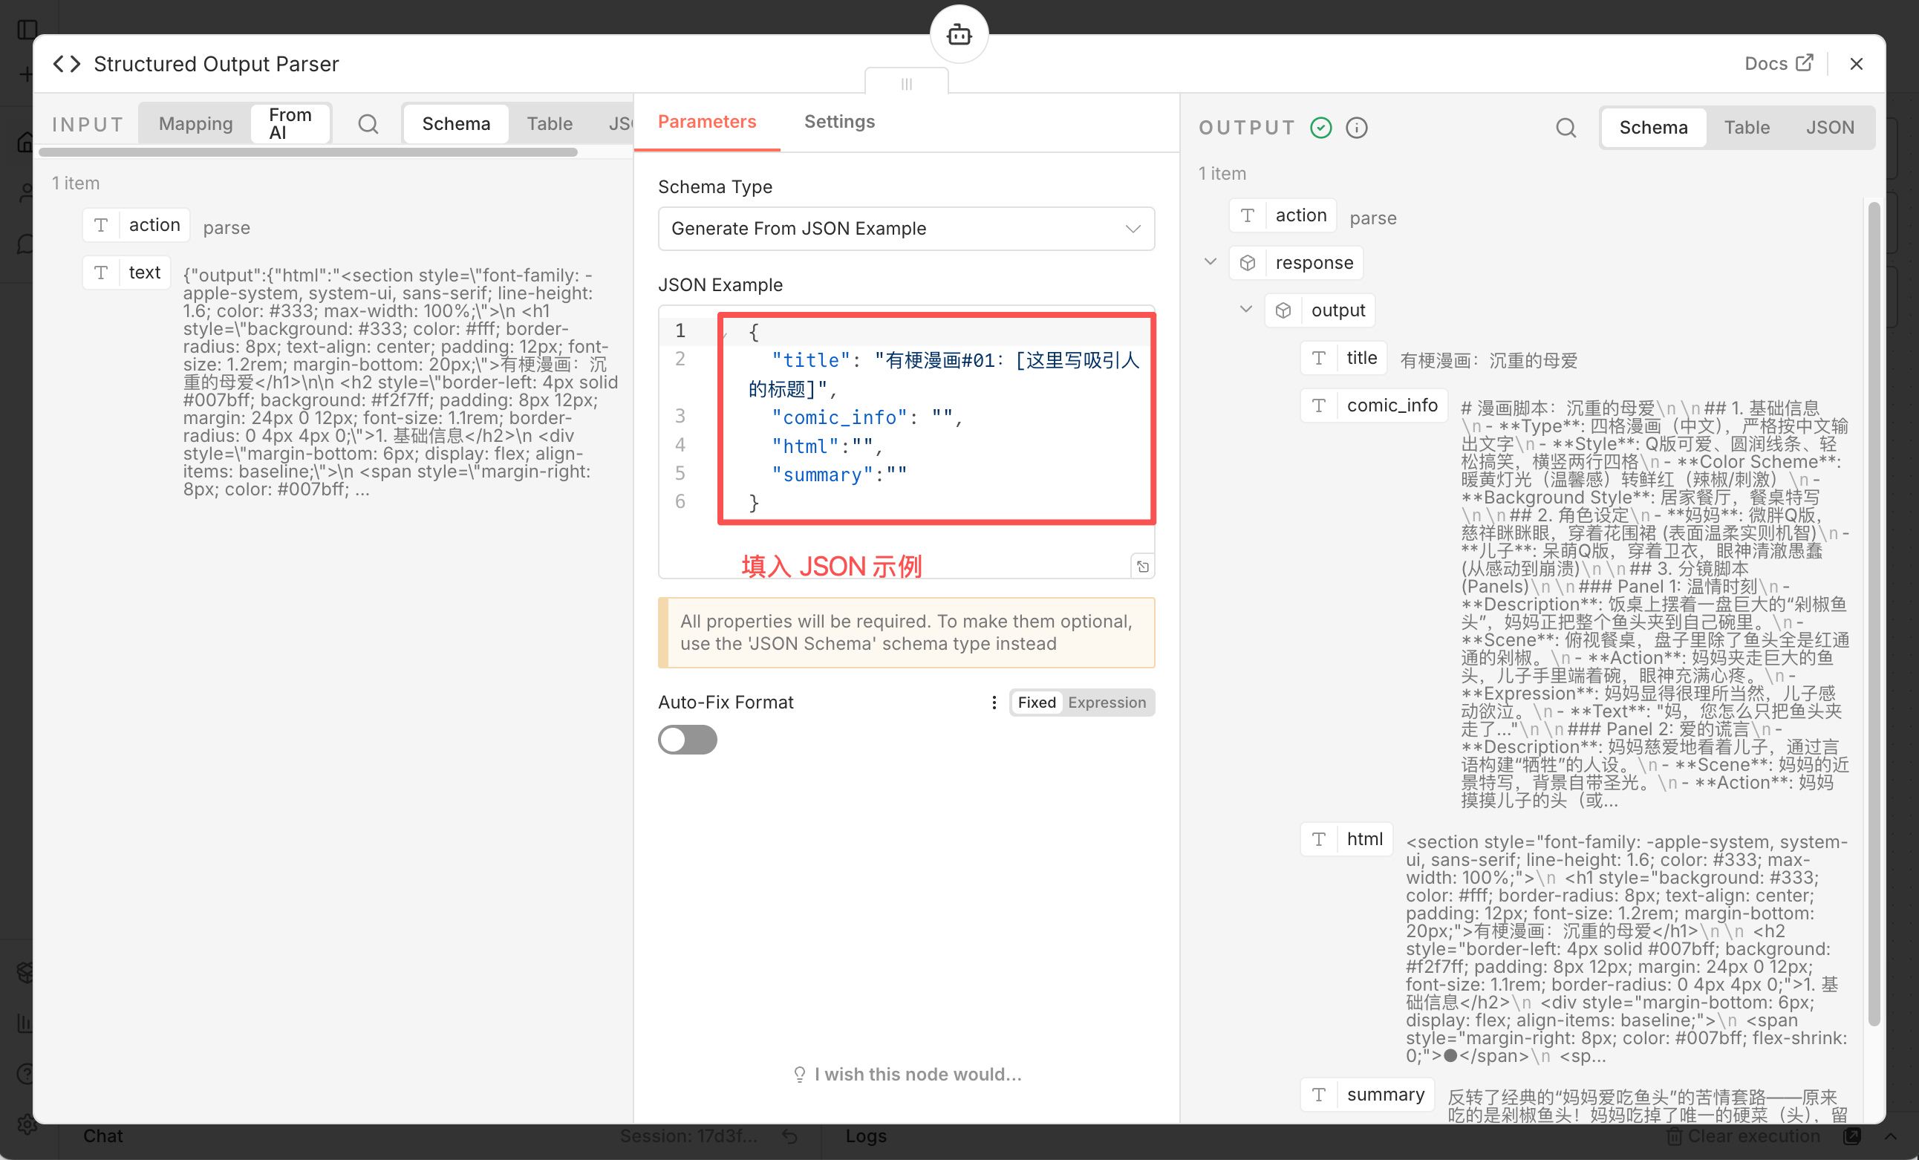Click inside the JSON Example code editor
This screenshot has height=1160, width=1919.
[934, 446]
